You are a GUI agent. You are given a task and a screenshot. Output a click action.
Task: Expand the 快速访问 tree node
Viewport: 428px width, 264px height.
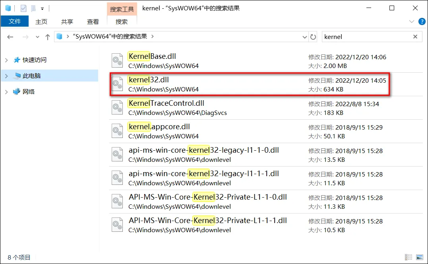pyautogui.click(x=6, y=60)
